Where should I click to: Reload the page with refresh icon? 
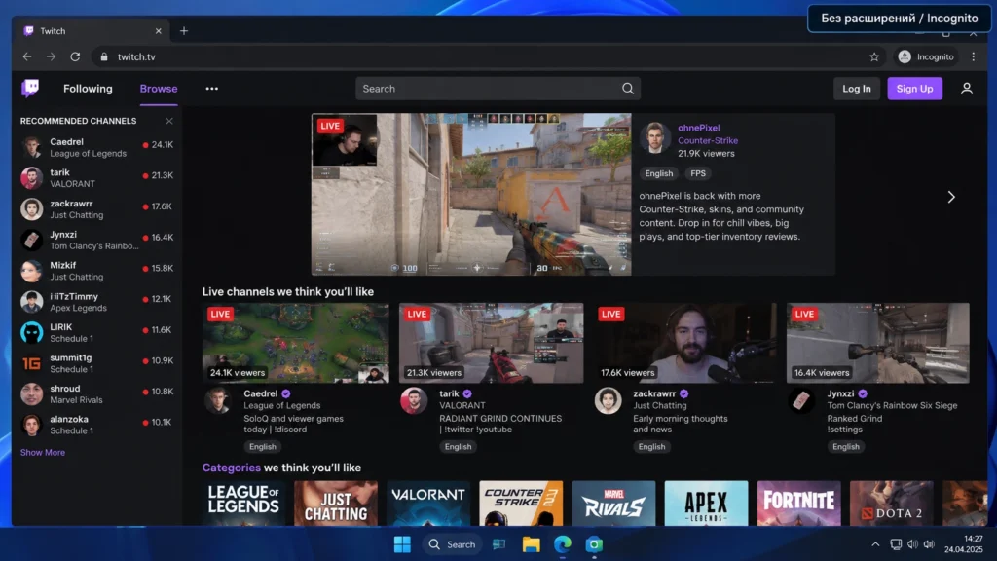pyautogui.click(x=75, y=56)
